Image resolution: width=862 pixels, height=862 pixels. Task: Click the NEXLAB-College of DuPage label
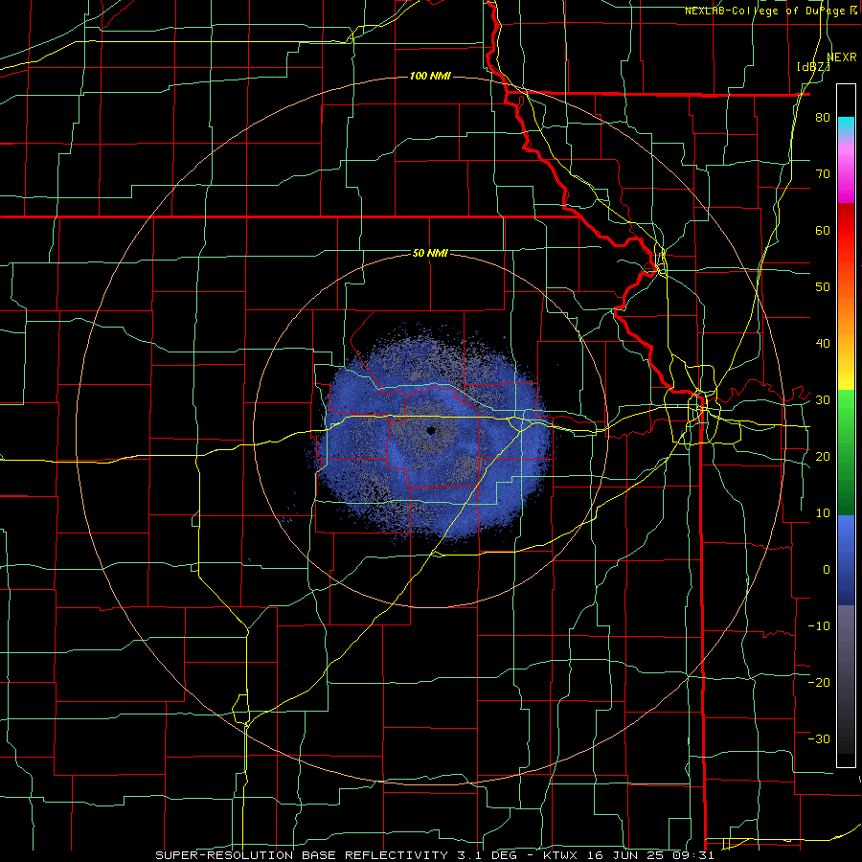(767, 11)
